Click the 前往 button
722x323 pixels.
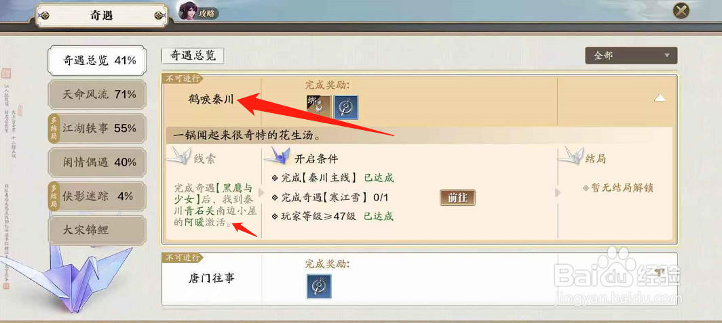coord(457,198)
